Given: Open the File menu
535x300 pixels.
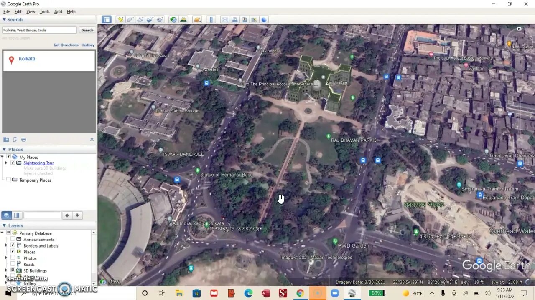Looking at the screenshot, I should coord(7,12).
